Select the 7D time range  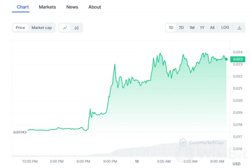click(181, 28)
